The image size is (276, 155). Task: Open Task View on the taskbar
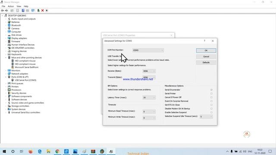(x=22, y=151)
